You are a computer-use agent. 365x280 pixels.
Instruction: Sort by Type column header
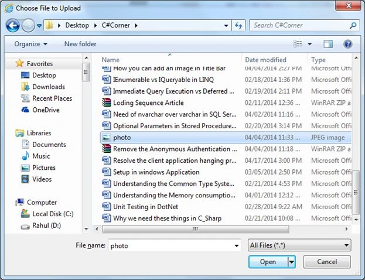point(318,60)
